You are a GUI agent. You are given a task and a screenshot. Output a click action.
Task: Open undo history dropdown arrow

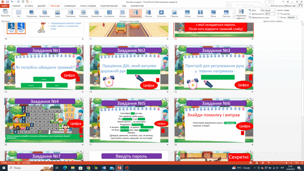point(15,2)
